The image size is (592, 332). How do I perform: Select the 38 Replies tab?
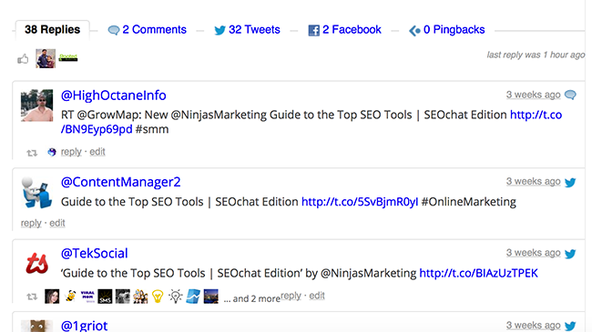(x=53, y=29)
